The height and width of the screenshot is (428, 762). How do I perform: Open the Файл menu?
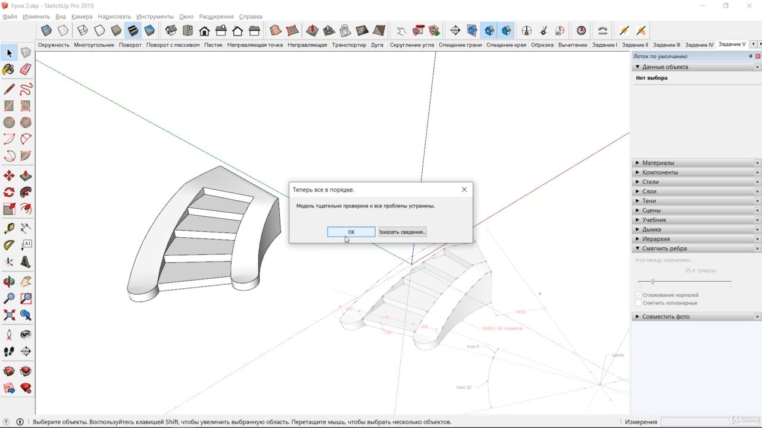pos(10,17)
